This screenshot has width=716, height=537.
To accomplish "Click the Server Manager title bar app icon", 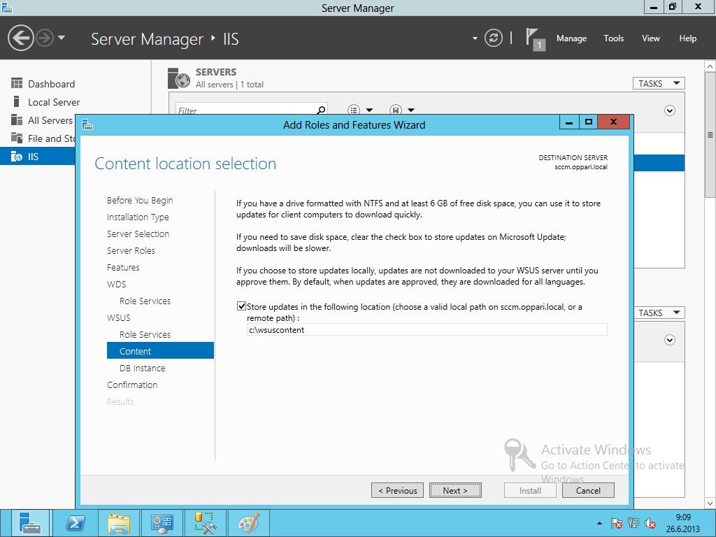I will click(6, 7).
